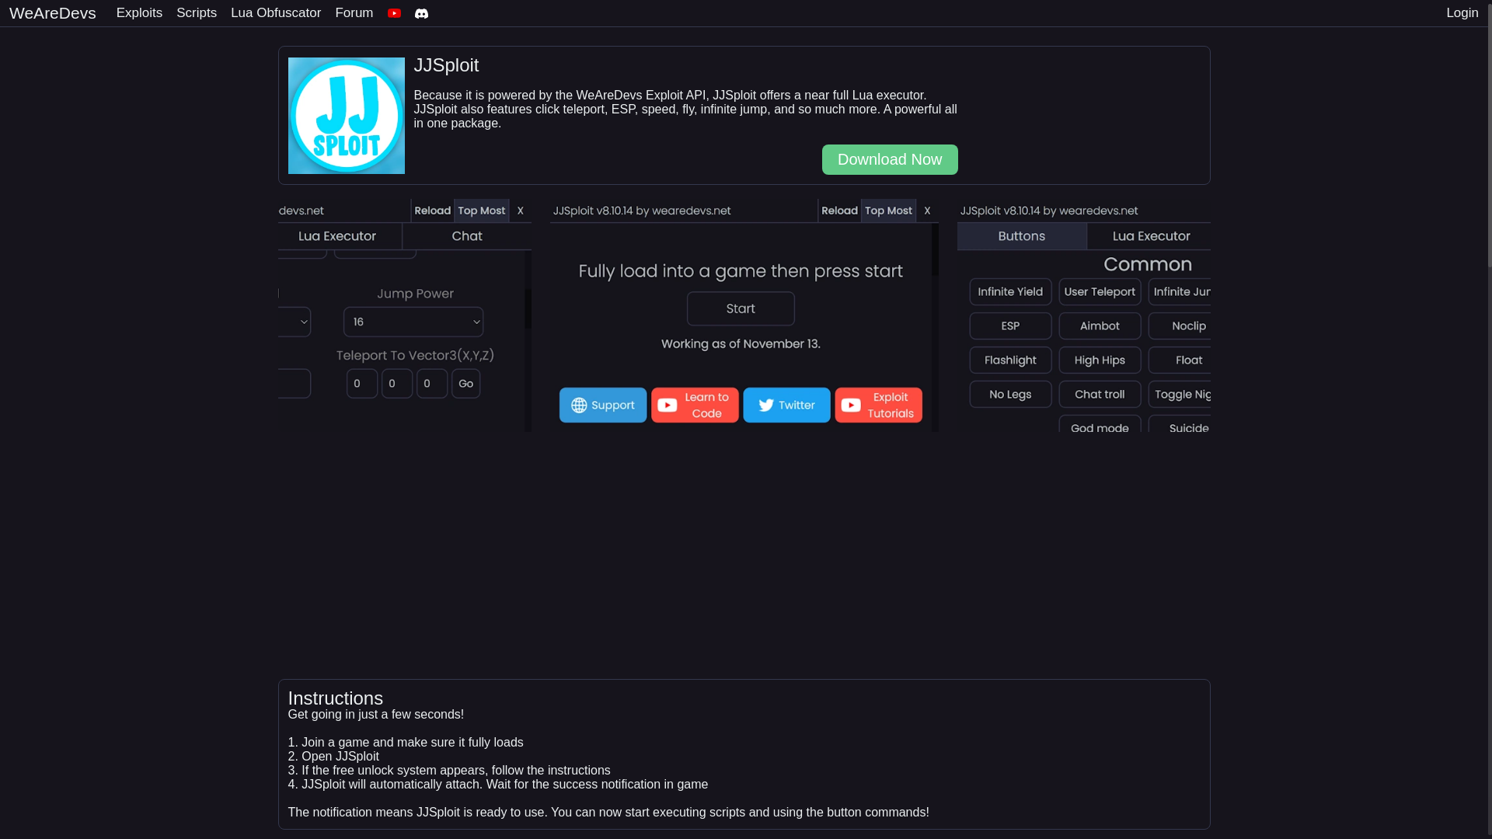Click the Download Now button

coord(890,159)
